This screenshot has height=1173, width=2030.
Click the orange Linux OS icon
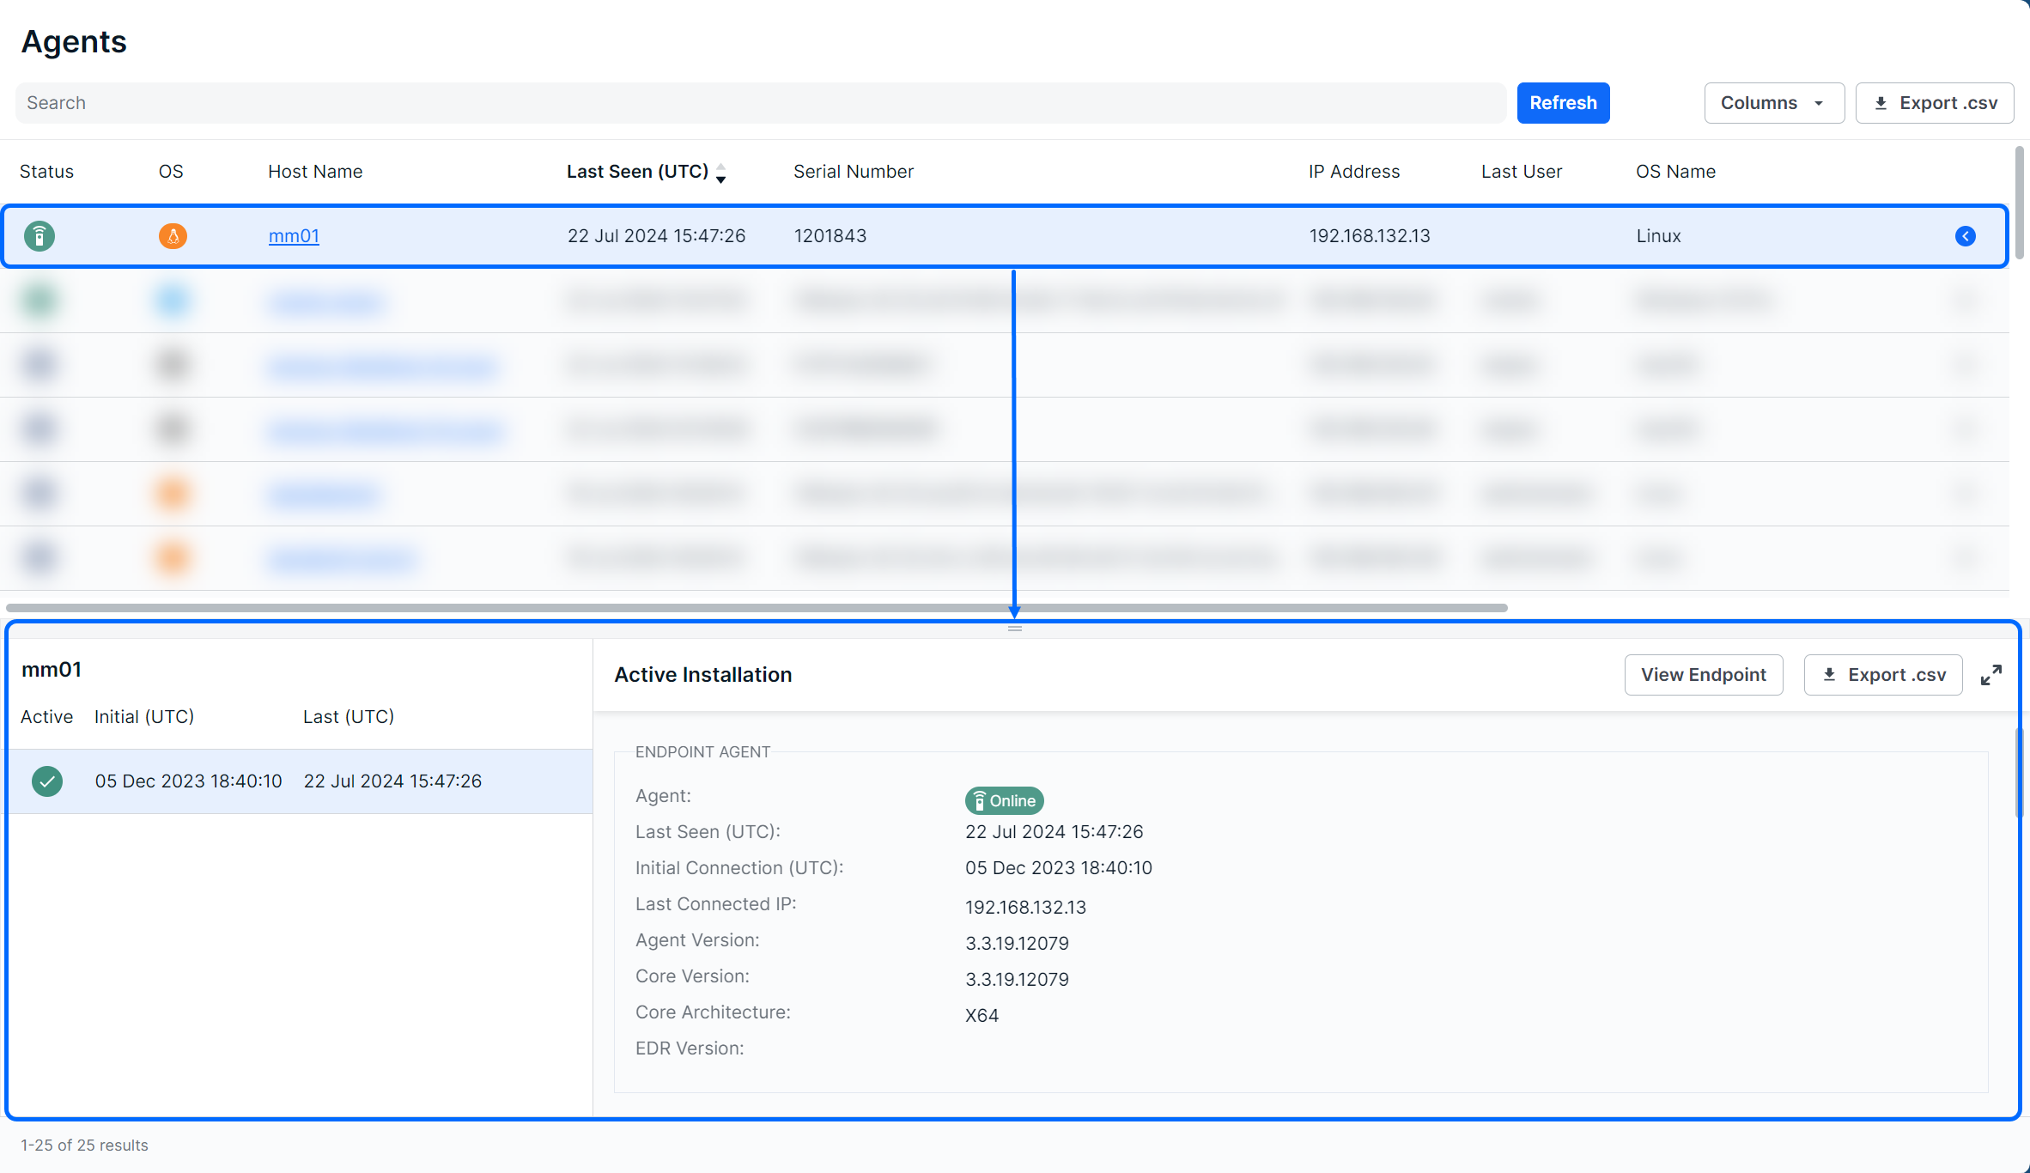click(x=173, y=236)
